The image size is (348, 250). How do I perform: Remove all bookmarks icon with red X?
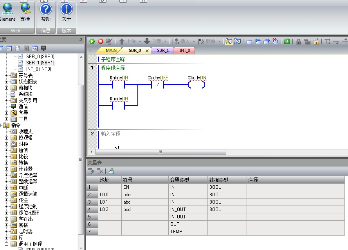coord(275,41)
